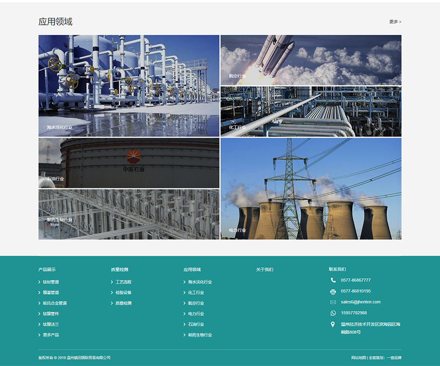
Task: Open 化工行业 footer link
Action: [x=196, y=293]
